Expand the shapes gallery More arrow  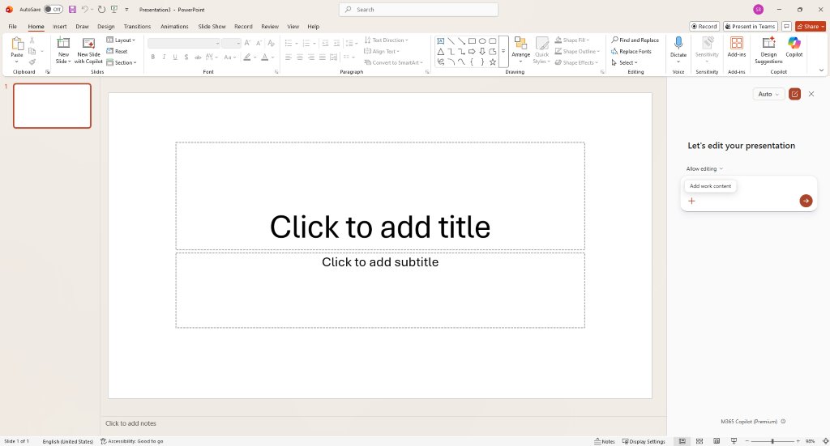point(503,51)
